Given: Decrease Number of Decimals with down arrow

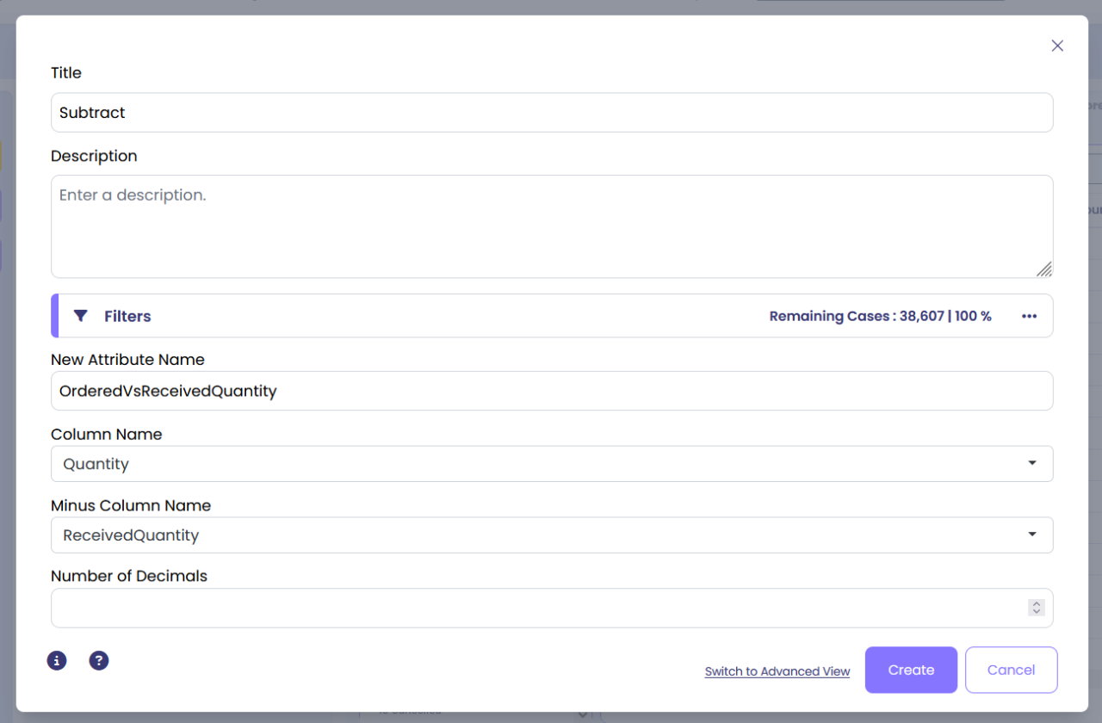Looking at the screenshot, I should click(x=1037, y=612).
